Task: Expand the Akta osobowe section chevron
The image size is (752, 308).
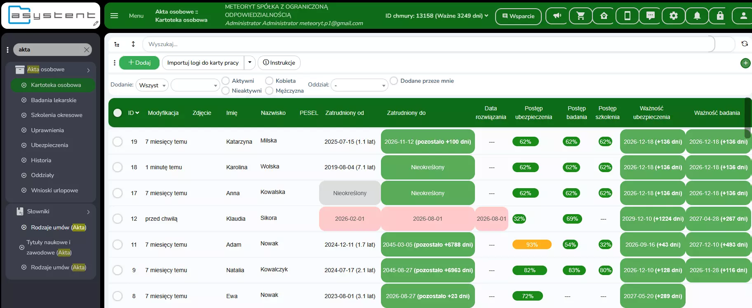Action: (x=88, y=70)
